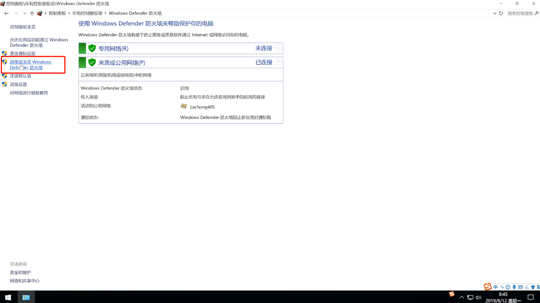Click 所有控制面板项 breadcrumb item
This screenshot has height=303, width=540.
click(x=87, y=13)
